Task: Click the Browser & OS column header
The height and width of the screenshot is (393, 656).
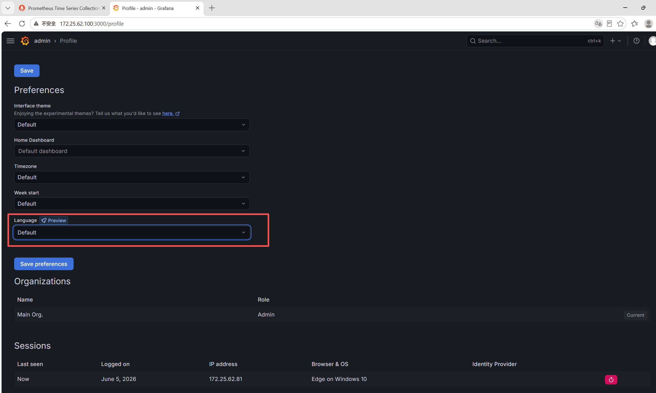Action: click(330, 364)
